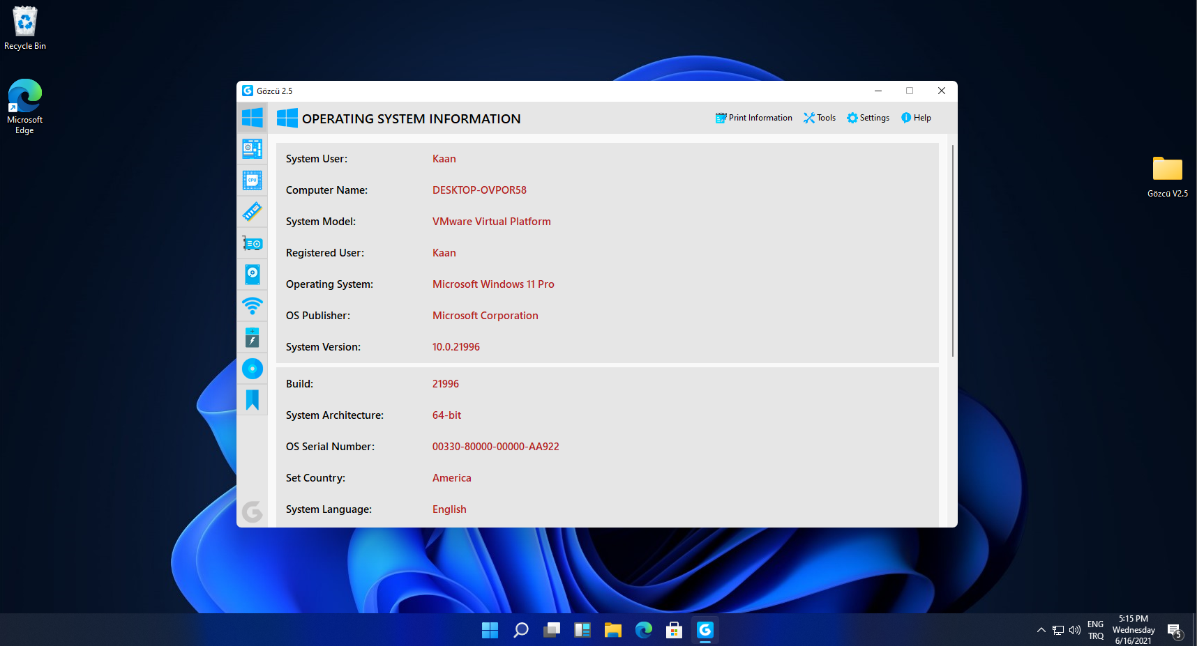Open the taskbar clock and date

pyautogui.click(x=1134, y=630)
